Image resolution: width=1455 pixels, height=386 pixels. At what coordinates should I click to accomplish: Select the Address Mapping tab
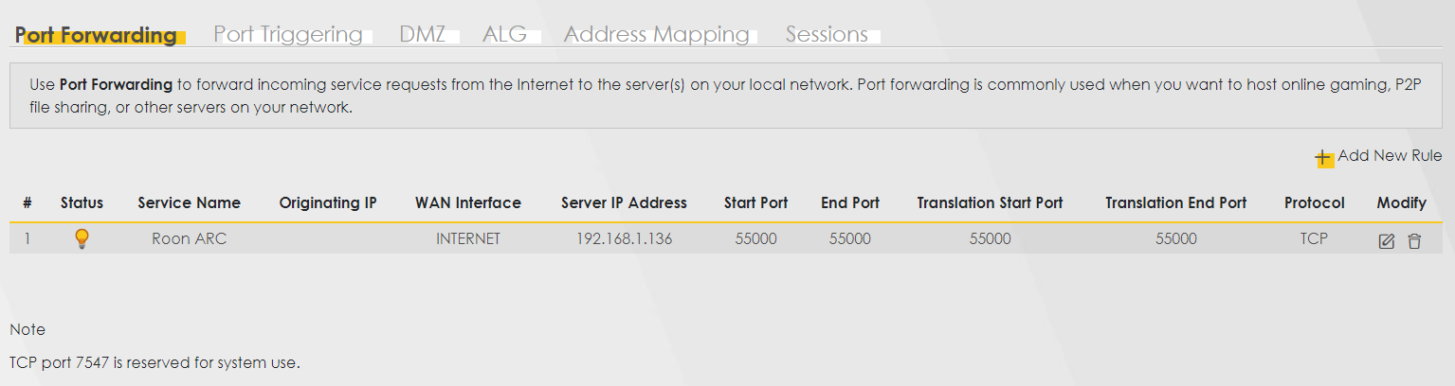point(657,35)
